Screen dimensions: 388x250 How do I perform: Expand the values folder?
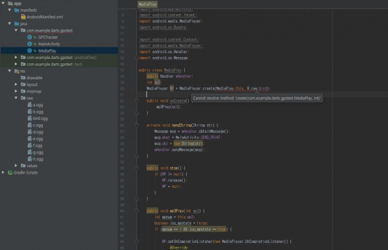(x=16, y=165)
